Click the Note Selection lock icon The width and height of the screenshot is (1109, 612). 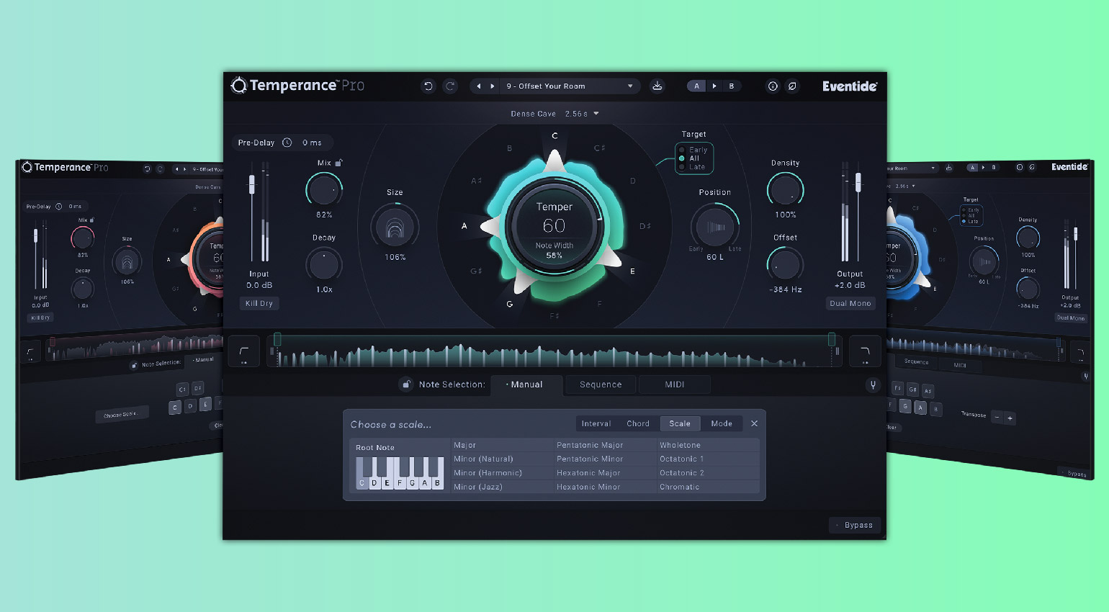tap(406, 384)
